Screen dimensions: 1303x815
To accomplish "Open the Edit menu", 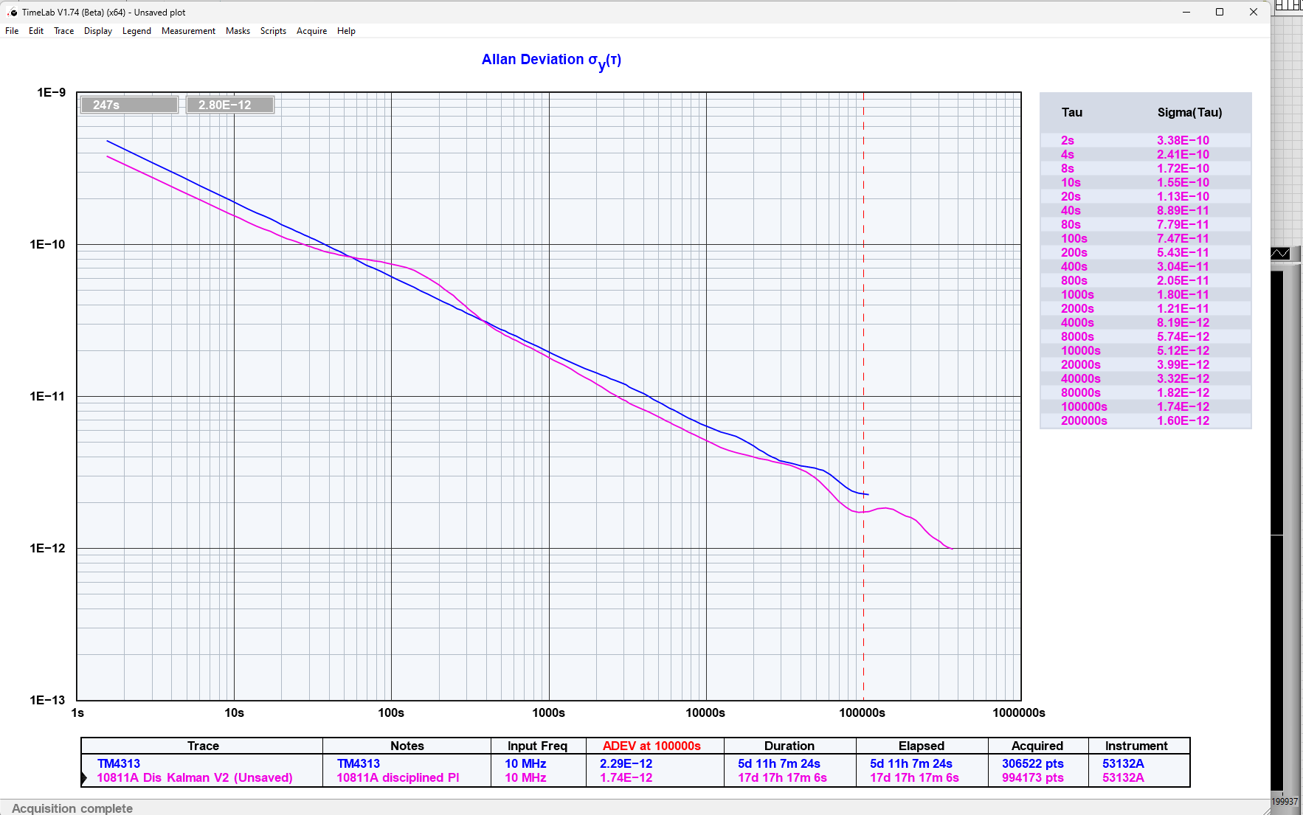I will click(x=36, y=31).
